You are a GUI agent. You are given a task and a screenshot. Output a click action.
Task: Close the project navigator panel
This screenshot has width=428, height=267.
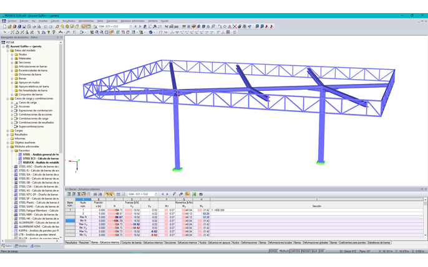coord(61,37)
